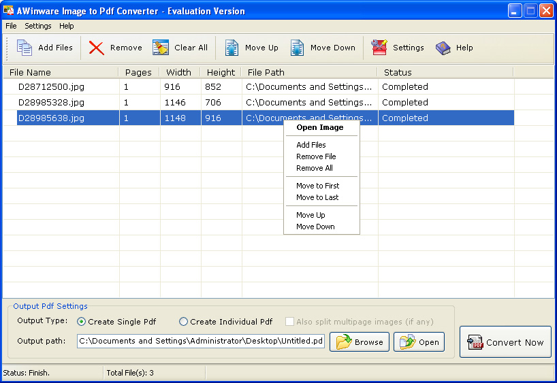Choose Open Image from the context menu
The width and height of the screenshot is (557, 383).
point(319,127)
